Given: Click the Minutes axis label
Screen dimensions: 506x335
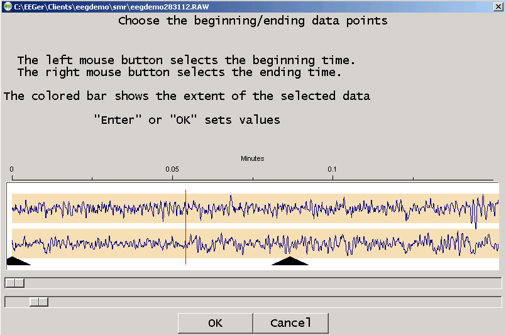Looking at the screenshot, I should [252, 158].
